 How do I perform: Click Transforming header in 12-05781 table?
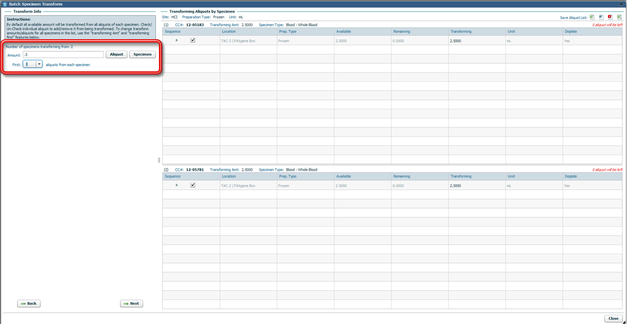[477, 176]
